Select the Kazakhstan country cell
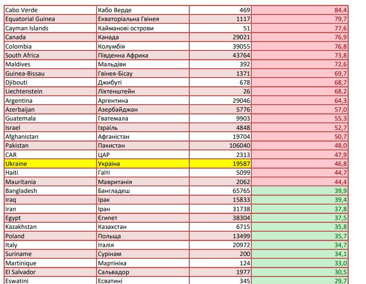 tap(50, 227)
